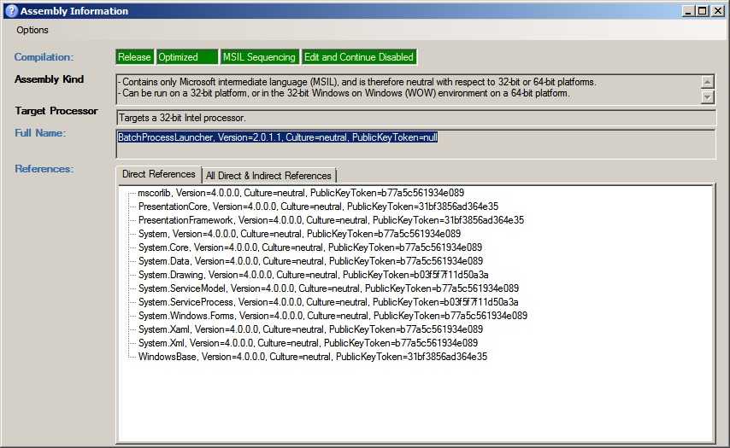Switch to All Direct & Indirect References tab
This screenshot has height=448, width=730.
268,176
